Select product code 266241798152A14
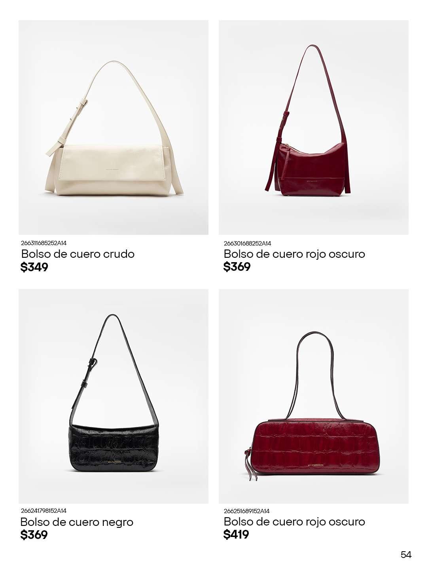Viewport: 428px width, 575px height. pos(44,511)
